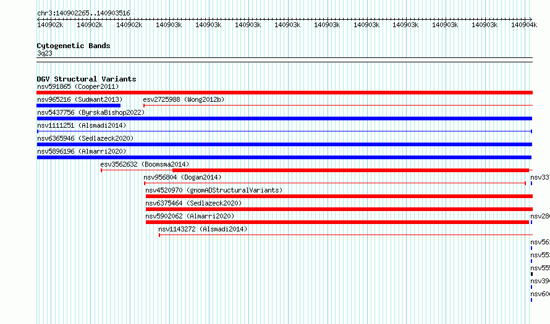Click the blue bar of nsv6365946
Viewport: 550px width, 324px height.
coord(284,144)
